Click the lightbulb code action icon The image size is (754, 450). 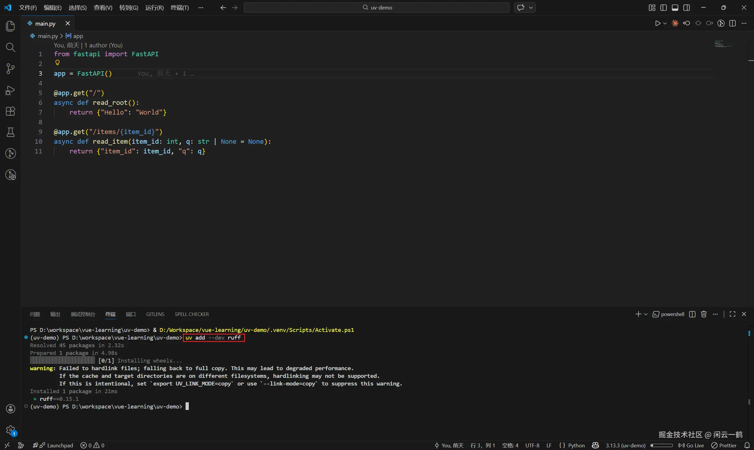pyautogui.click(x=57, y=63)
